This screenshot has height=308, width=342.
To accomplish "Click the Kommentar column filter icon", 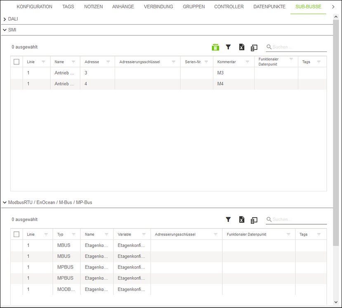I will tap(247, 62).
